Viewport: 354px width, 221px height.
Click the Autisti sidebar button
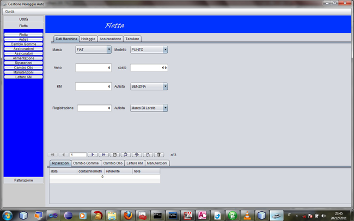pyautogui.click(x=23, y=39)
